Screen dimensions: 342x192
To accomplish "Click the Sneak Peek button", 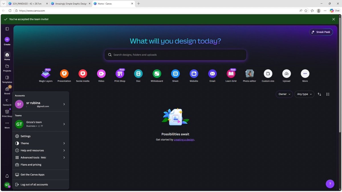I will pos(321,32).
